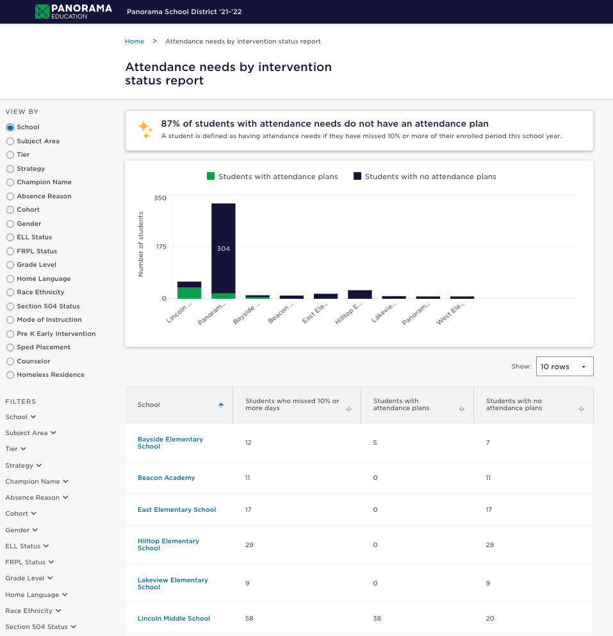Select Sped Placement view-by option
The image size is (613, 636).
10,347
